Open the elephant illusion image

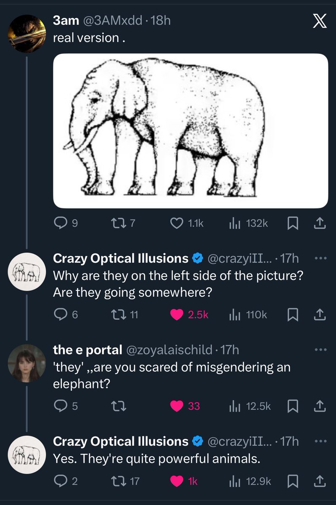(190, 131)
